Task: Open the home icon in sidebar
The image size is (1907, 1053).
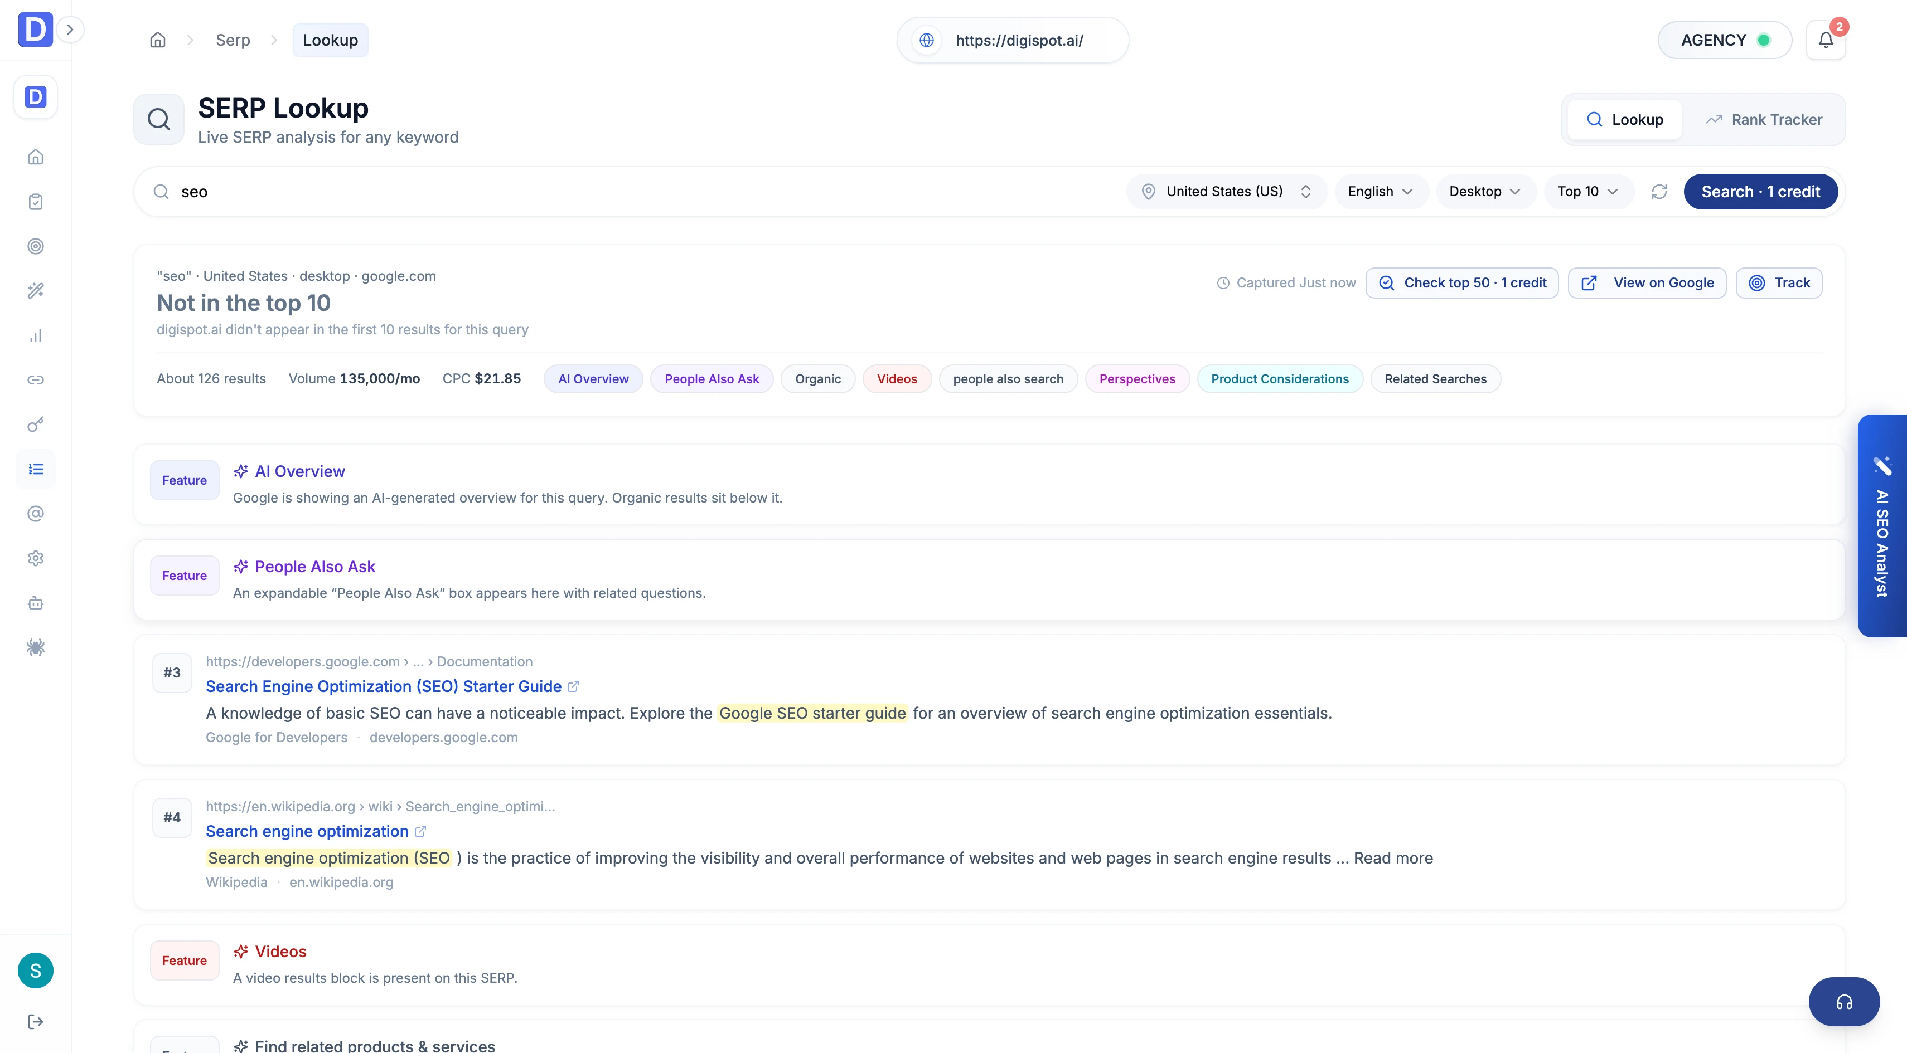Action: (36, 157)
